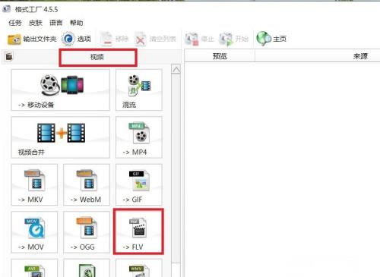Click 清空列表 clear list button
The width and height of the screenshot is (380, 277).
(155, 39)
